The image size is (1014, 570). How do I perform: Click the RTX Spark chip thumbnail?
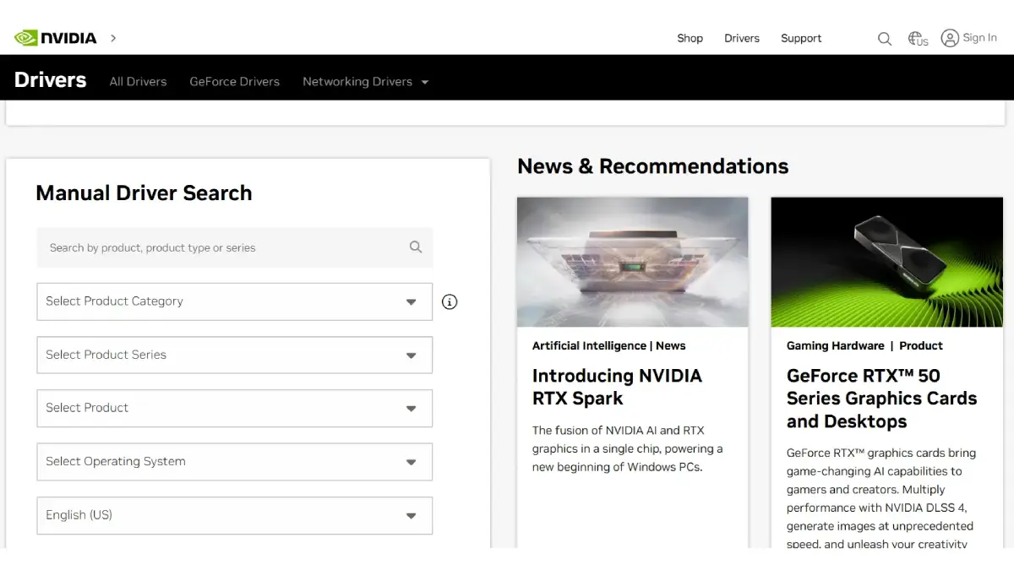(x=632, y=262)
